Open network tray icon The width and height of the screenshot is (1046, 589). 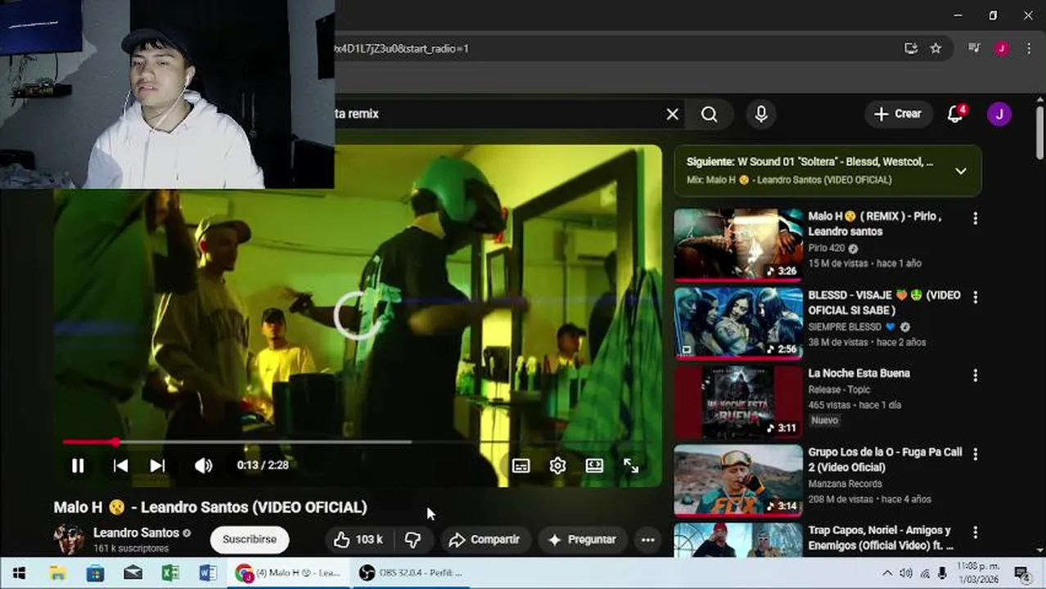pyautogui.click(x=925, y=573)
